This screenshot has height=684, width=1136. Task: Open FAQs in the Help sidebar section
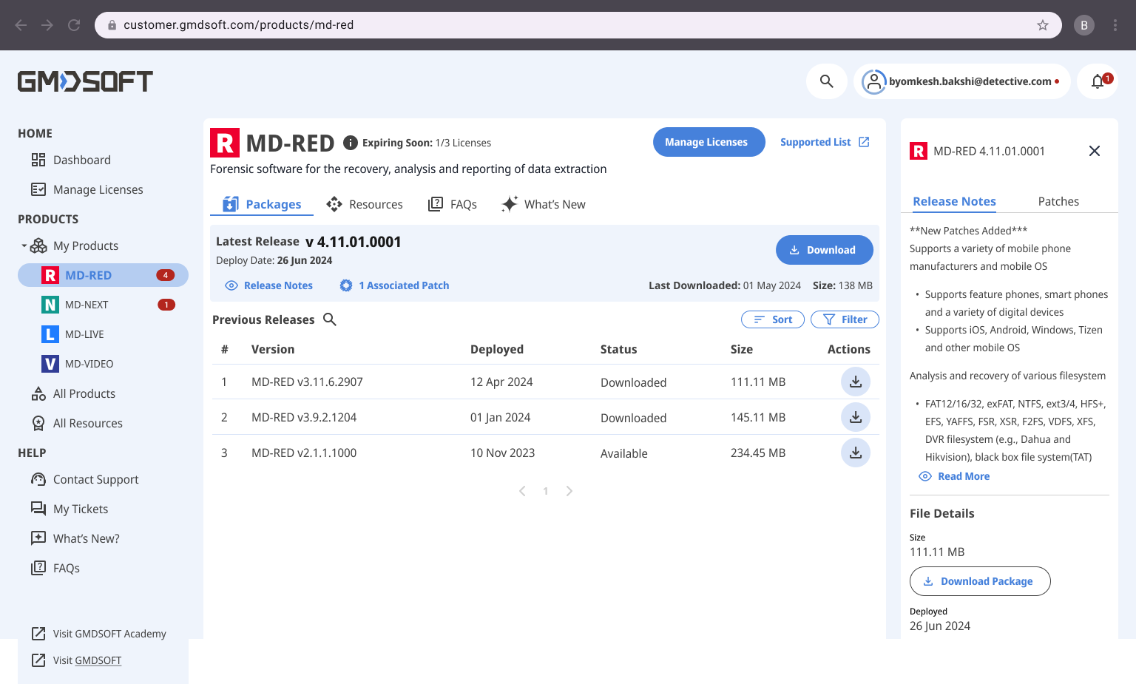(55, 568)
